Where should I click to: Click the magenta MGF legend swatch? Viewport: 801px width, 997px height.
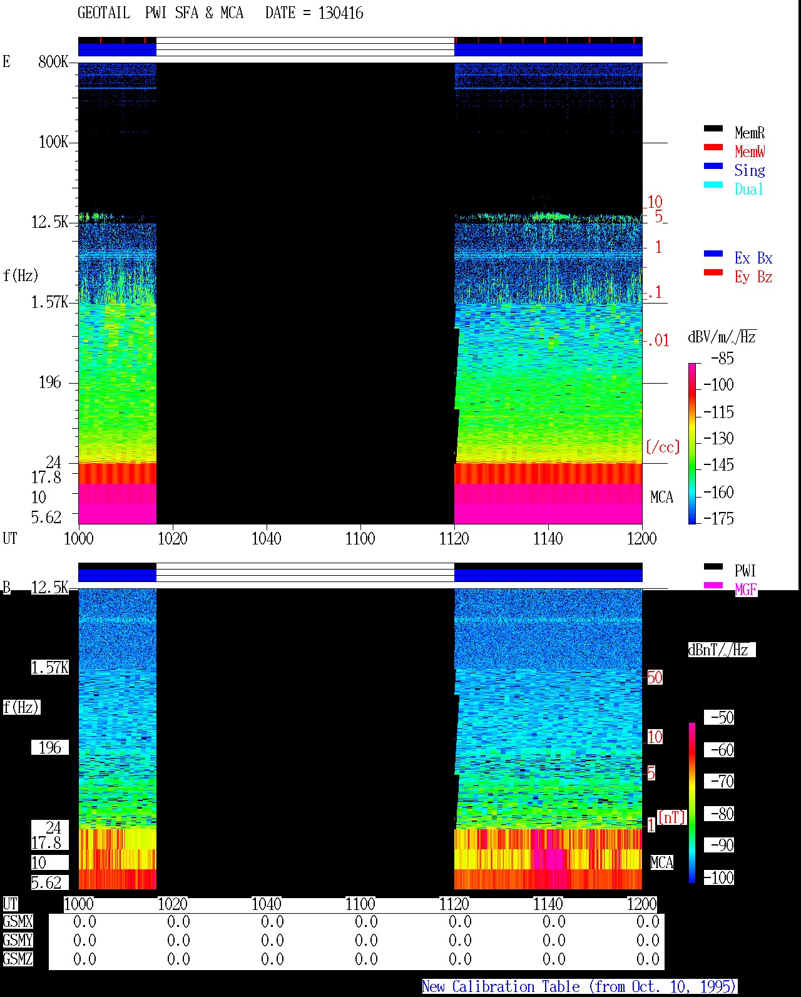point(713,585)
